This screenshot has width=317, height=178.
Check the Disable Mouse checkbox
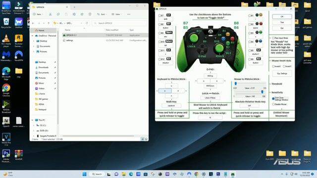coord(273,104)
